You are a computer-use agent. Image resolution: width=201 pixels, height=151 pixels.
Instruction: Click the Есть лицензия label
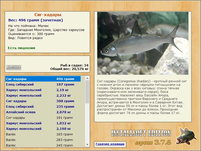(21, 48)
